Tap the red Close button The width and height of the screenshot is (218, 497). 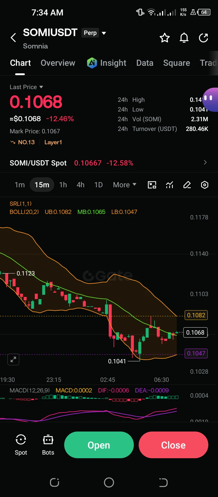[x=173, y=445]
